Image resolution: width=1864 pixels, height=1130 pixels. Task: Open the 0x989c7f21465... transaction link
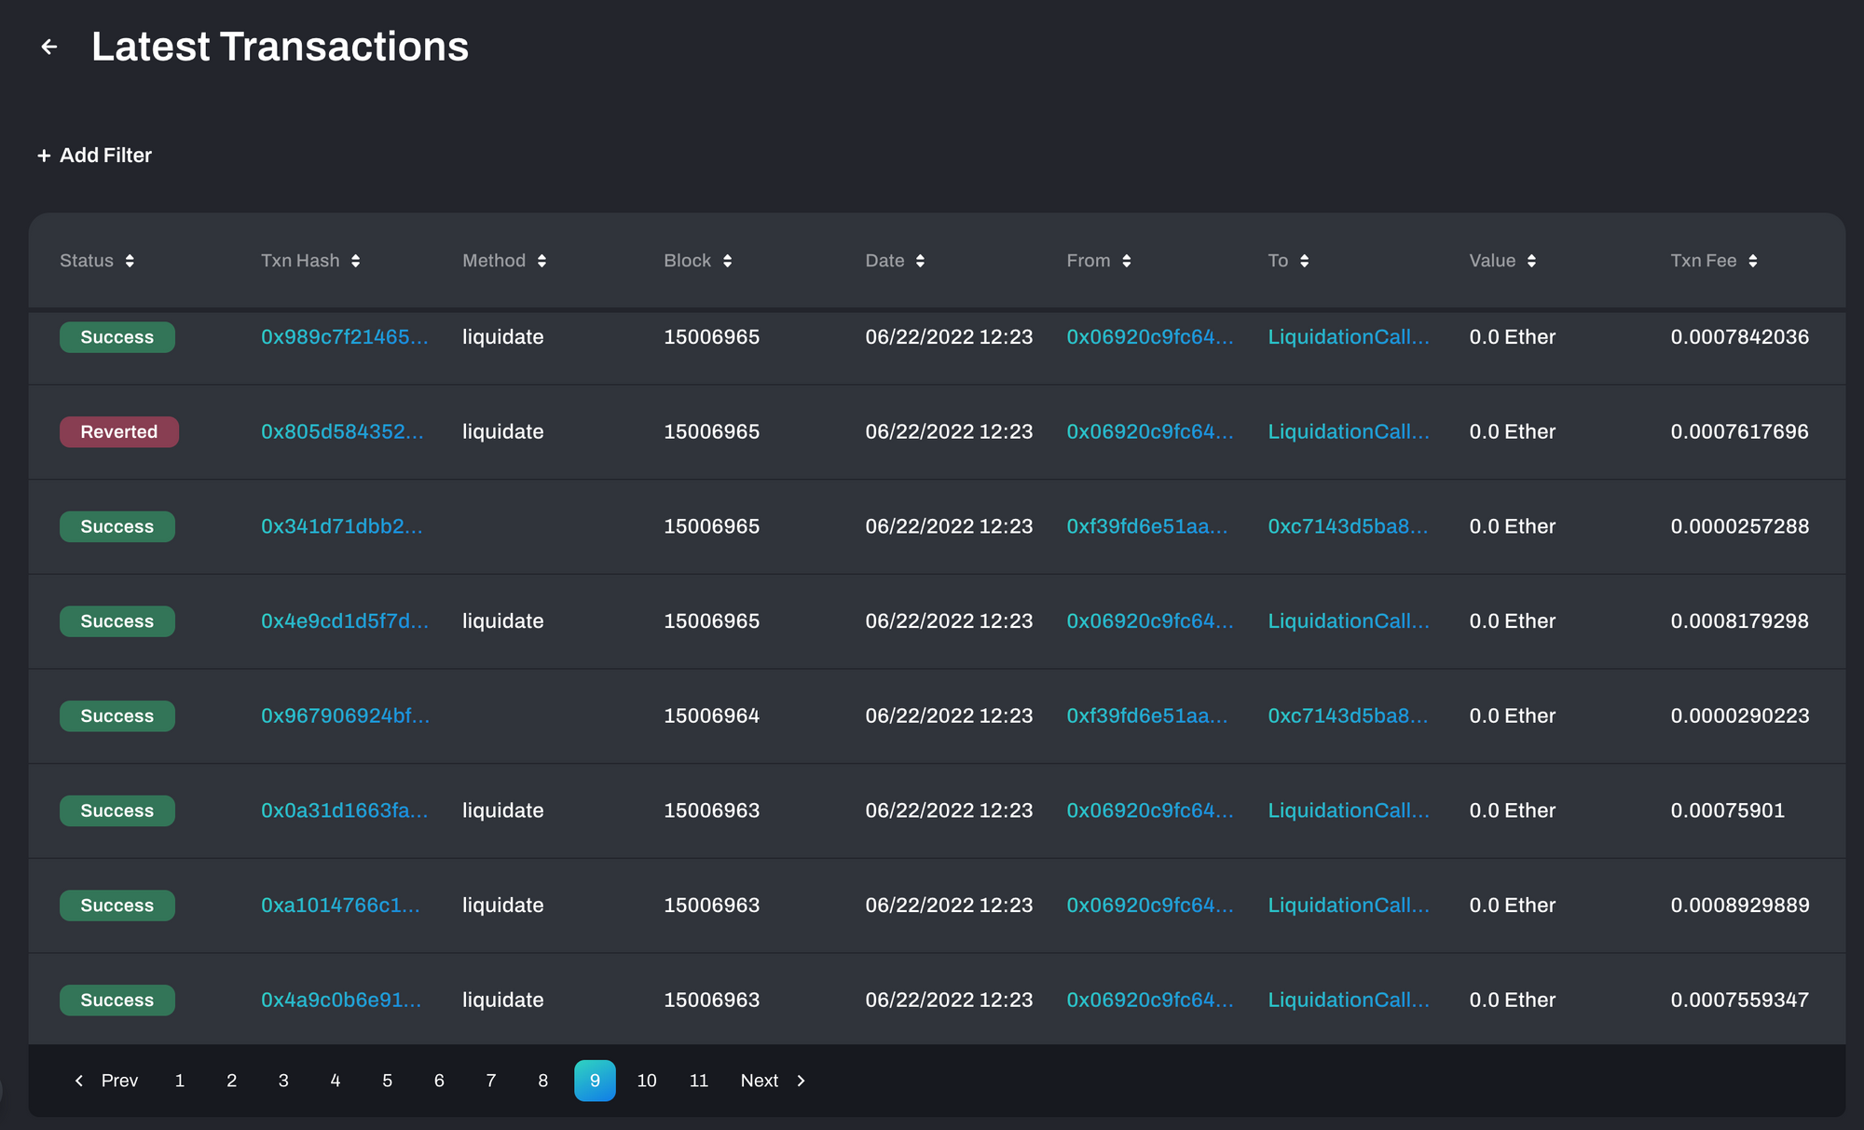[344, 337]
